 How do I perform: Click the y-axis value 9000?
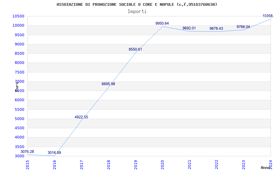[x=20, y=44]
